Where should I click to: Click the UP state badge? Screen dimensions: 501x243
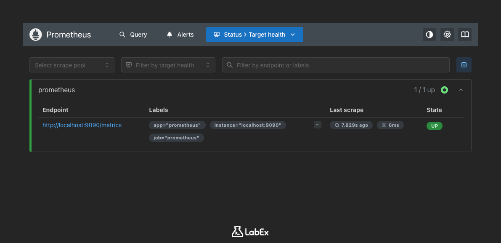coord(434,126)
